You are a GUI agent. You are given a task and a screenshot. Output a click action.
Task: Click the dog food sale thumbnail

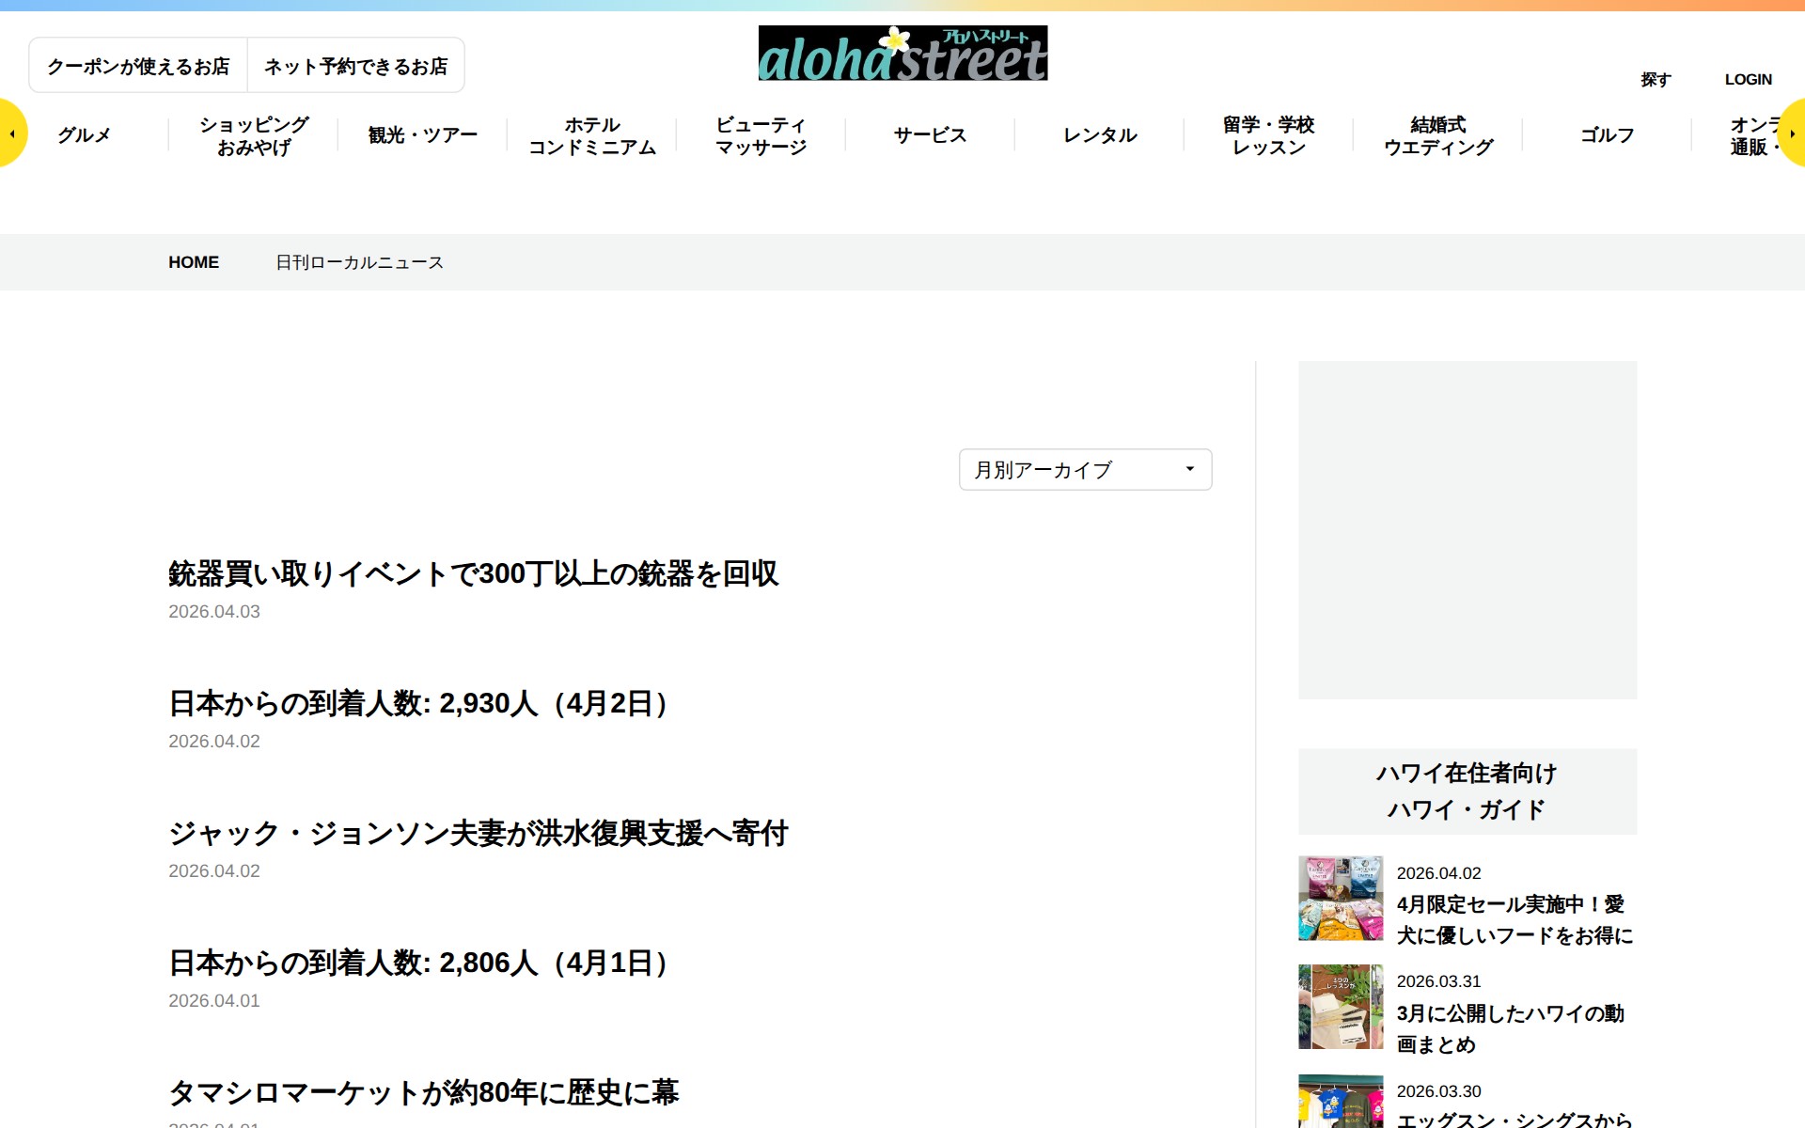(x=1340, y=897)
